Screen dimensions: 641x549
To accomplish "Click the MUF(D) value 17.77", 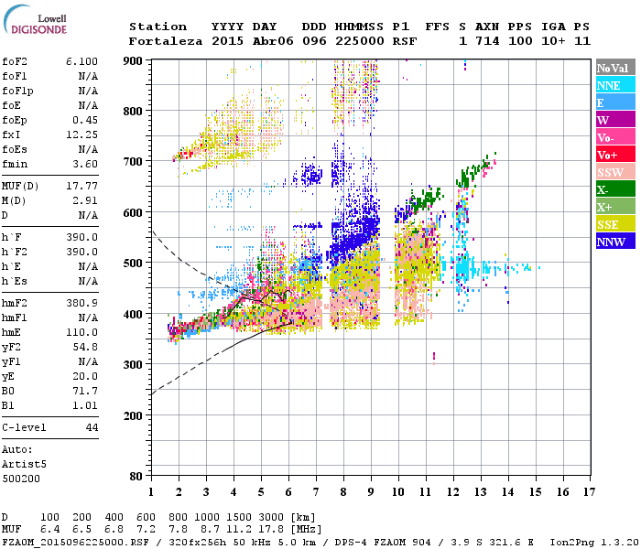I will click(x=81, y=187).
